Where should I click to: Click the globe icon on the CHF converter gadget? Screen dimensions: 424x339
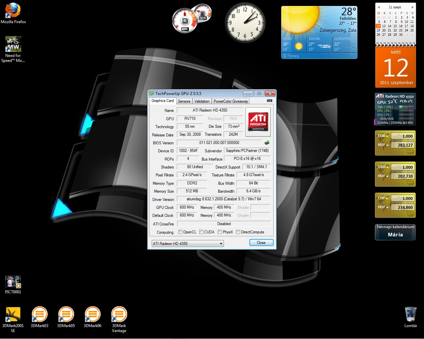[x=410, y=214]
